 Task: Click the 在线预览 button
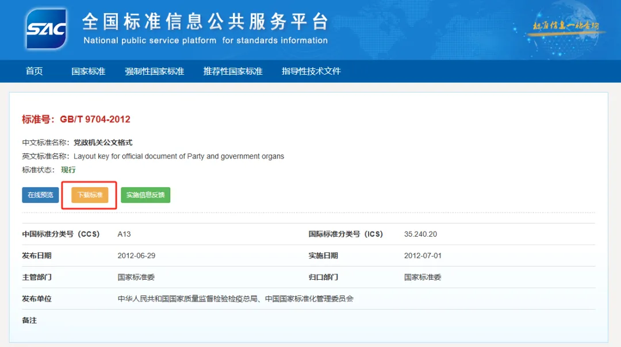(x=40, y=195)
